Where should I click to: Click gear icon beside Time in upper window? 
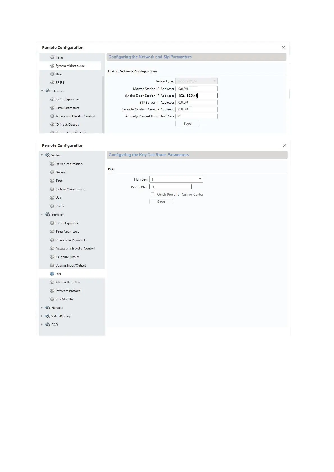click(x=52, y=57)
